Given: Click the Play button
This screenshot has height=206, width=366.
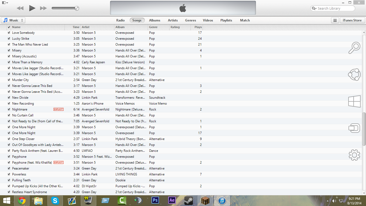Looking at the screenshot, I should [32, 8].
